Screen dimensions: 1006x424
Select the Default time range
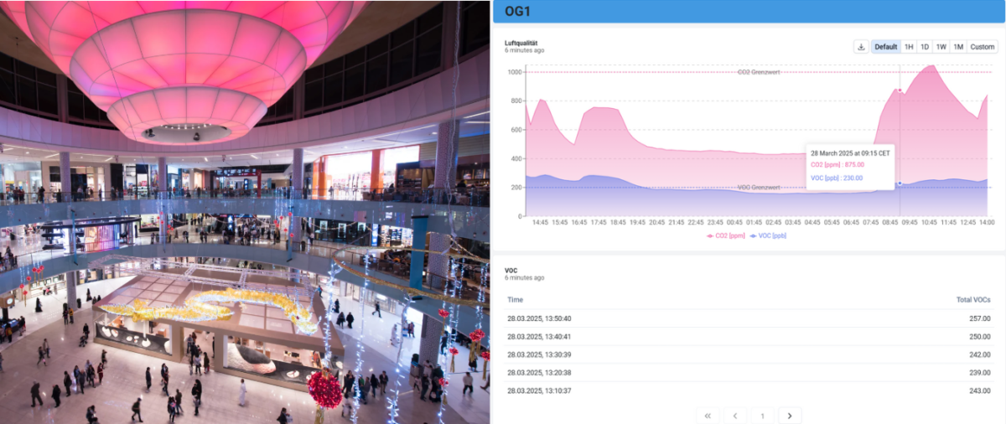885,47
